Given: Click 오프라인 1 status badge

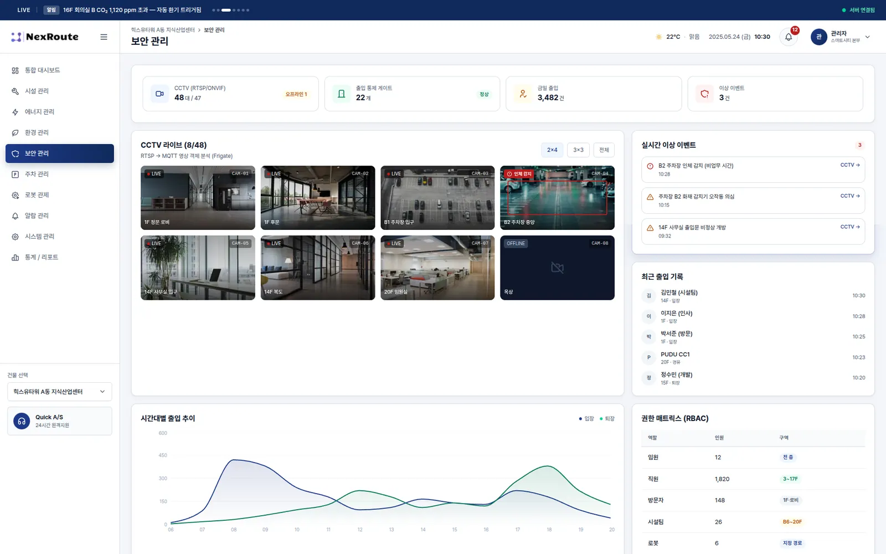Looking at the screenshot, I should (296, 94).
